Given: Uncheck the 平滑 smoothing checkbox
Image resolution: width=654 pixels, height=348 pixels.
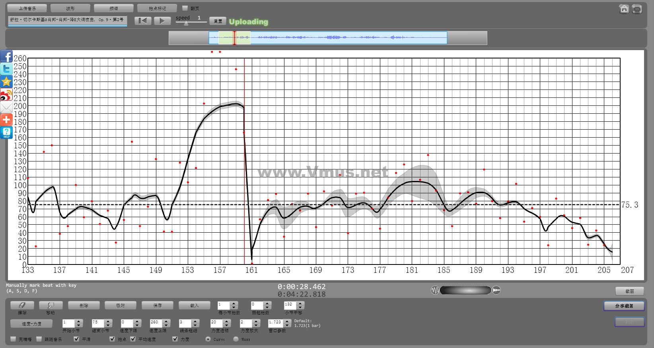Looking at the screenshot, I should click(x=77, y=339).
